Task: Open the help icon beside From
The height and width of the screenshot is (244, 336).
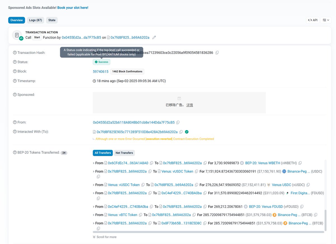Action: [x=15, y=122]
